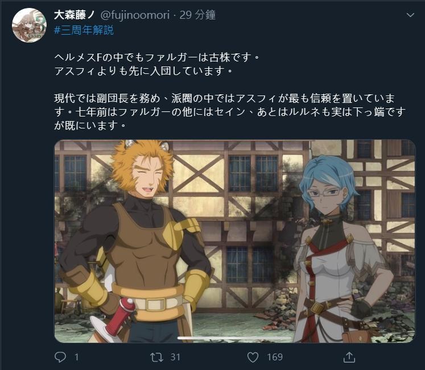425x370 pixels.
Task: Click the like count 169
Action: (275, 357)
